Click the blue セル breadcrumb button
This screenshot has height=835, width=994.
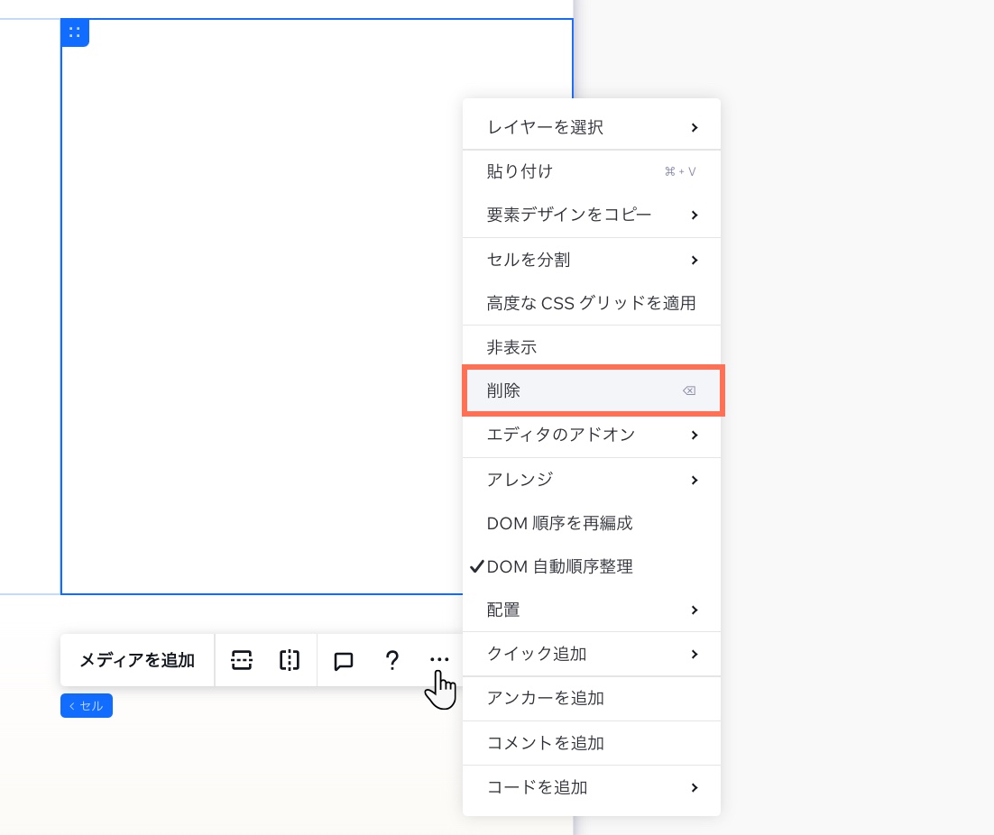[x=86, y=705]
